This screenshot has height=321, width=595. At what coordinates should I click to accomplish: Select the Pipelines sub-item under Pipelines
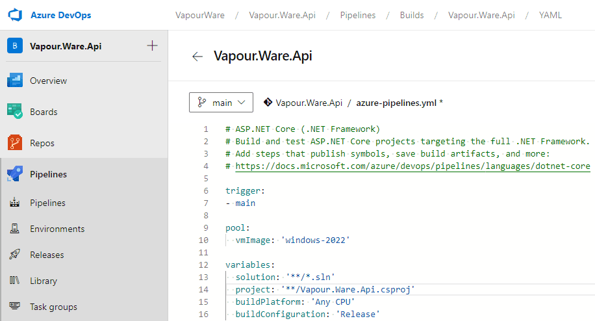click(47, 203)
